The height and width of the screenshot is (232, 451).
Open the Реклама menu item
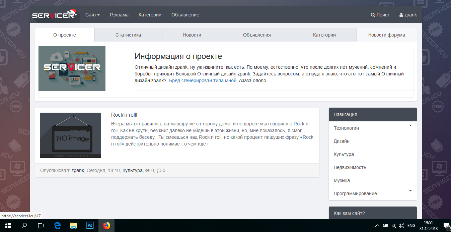tap(119, 15)
